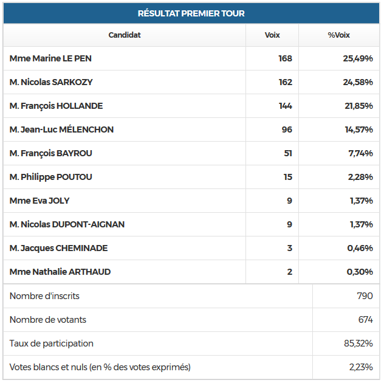Click the RÉSULTAT PREMIER TOUR header
This screenshot has width=384, height=383.
click(x=191, y=13)
